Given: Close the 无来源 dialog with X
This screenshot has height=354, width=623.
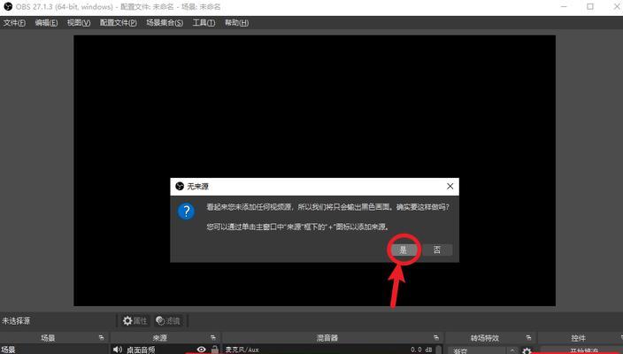Looking at the screenshot, I should coord(450,187).
